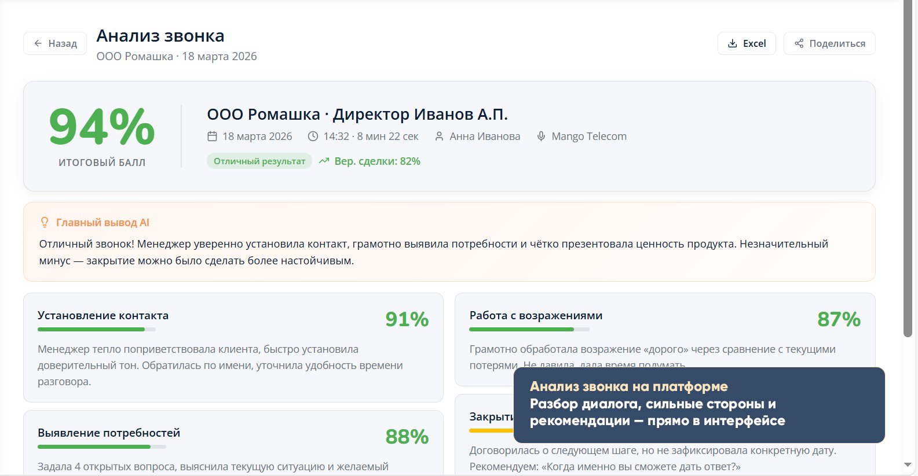Click the clock icon beside 14:32
Viewport: 918px width, 476px height.
[313, 136]
